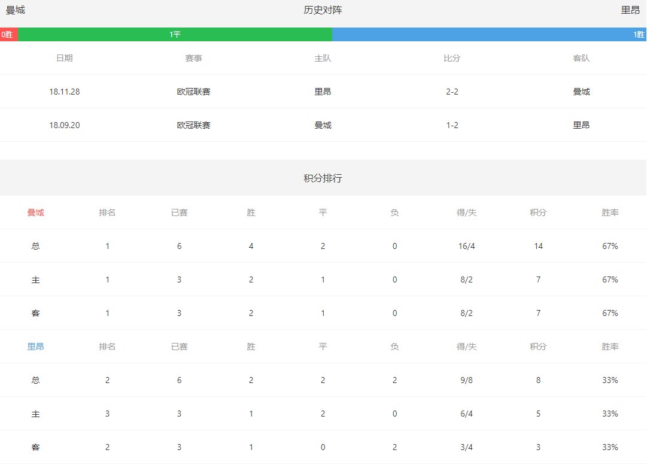Viewport: 647px width, 474px height.
Task: Click 总 row label in 曼城 table
Action: click(35, 246)
